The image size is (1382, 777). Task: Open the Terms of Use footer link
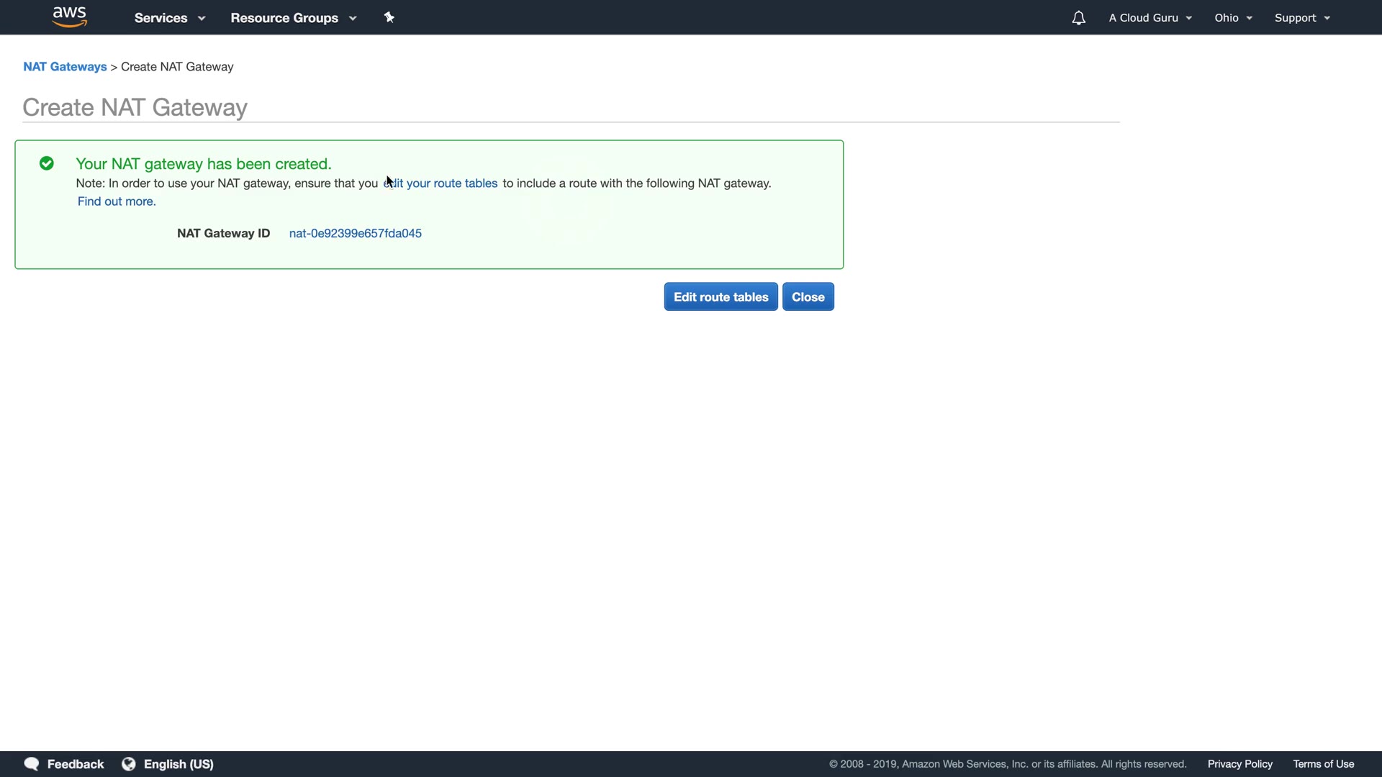click(1323, 764)
